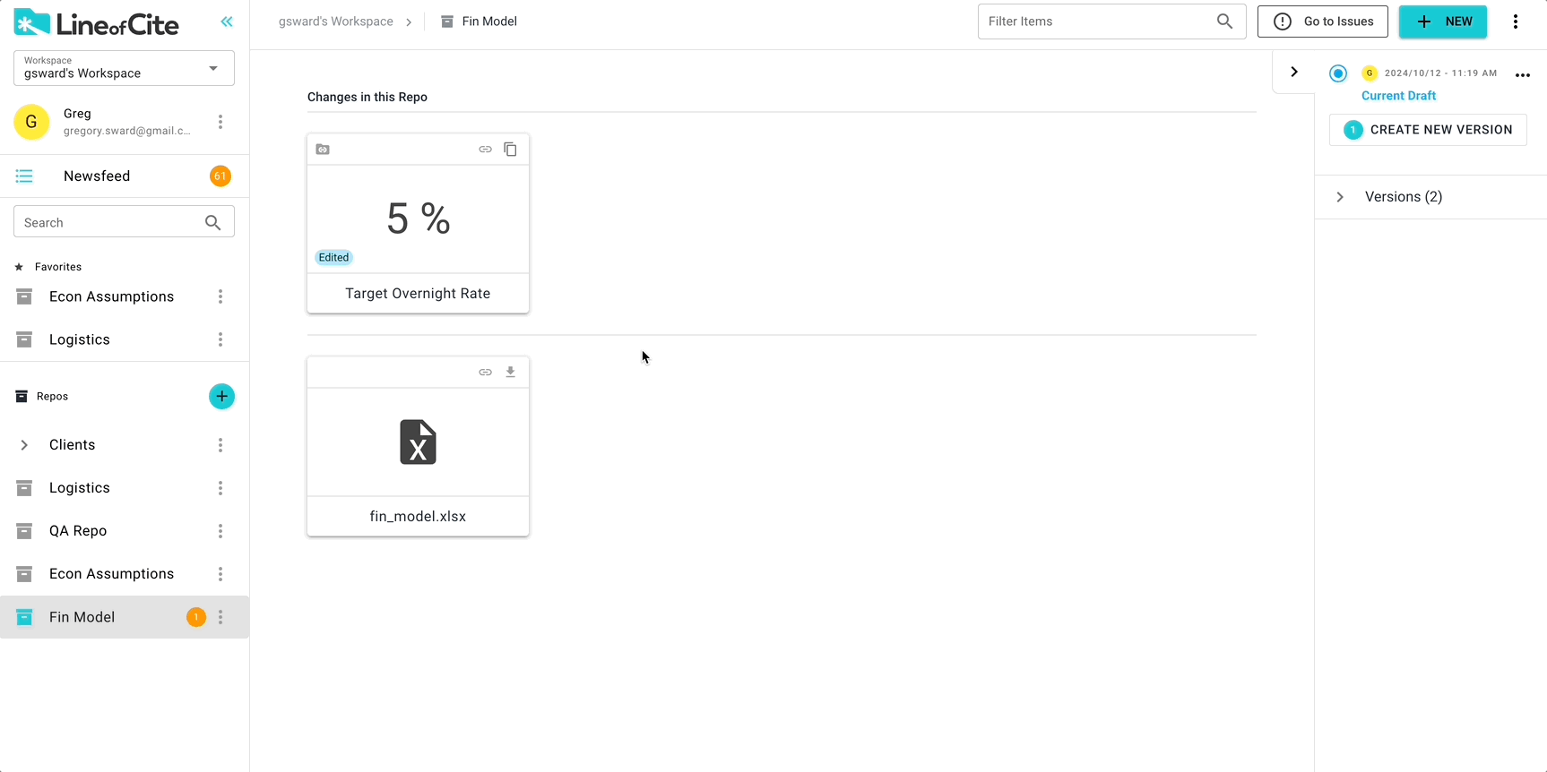Open Newsfeed in the sidebar
The width and height of the screenshot is (1547, 772).
(97, 176)
